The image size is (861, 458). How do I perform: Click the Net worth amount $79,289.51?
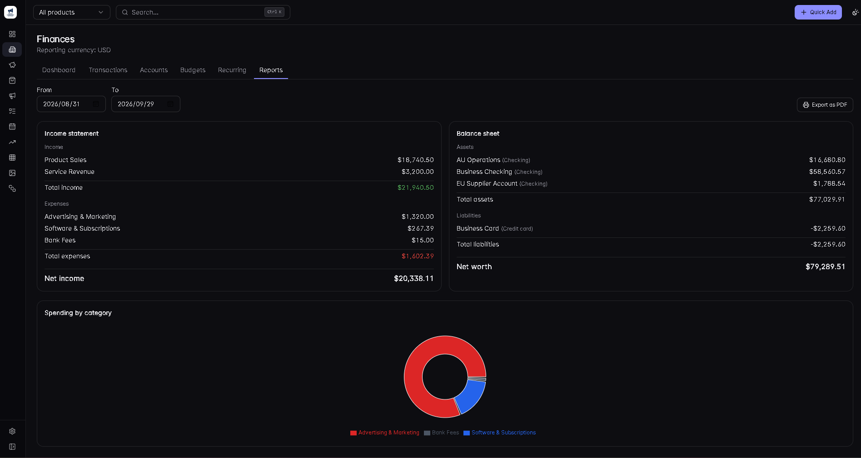[x=826, y=266]
